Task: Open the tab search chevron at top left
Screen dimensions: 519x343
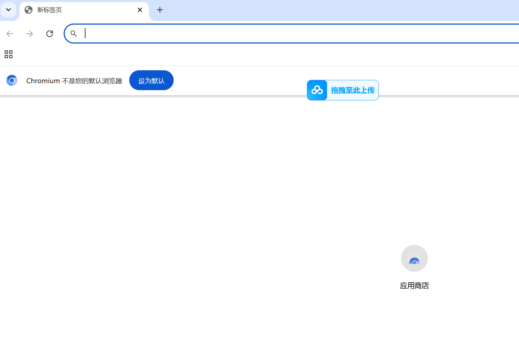Action: click(x=9, y=10)
